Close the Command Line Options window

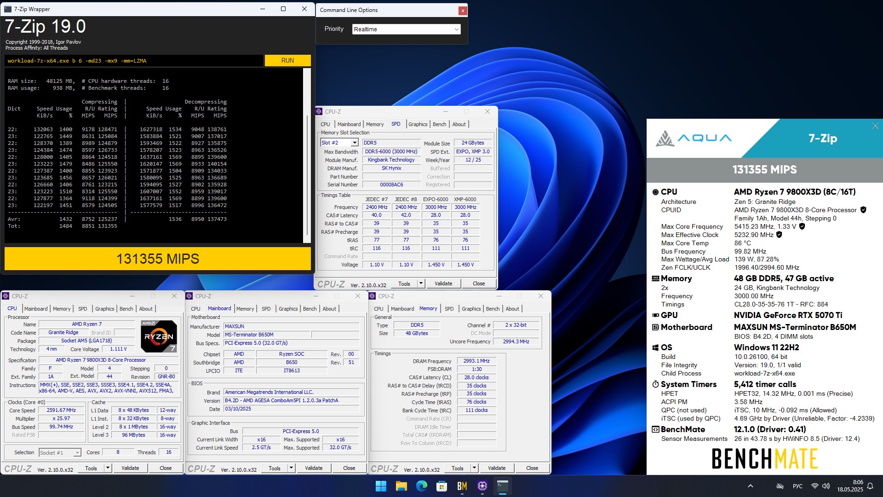click(463, 10)
